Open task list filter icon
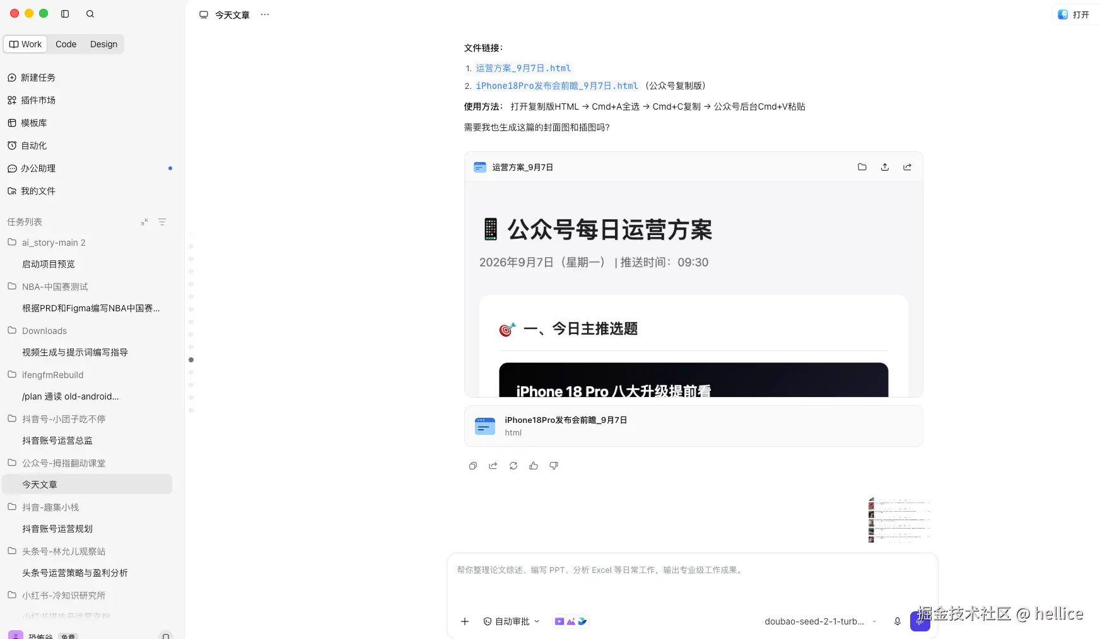Screen dimensions: 1100x639 tap(162, 222)
